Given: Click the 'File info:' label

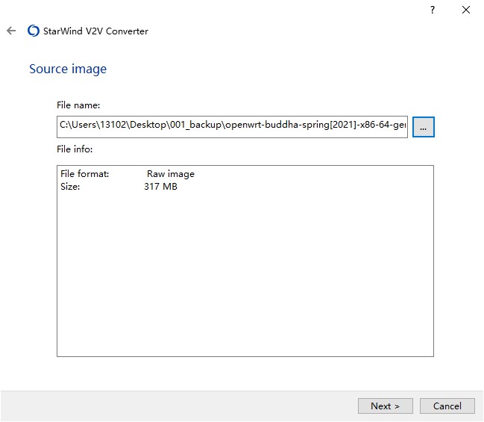Looking at the screenshot, I should pyautogui.click(x=75, y=149).
